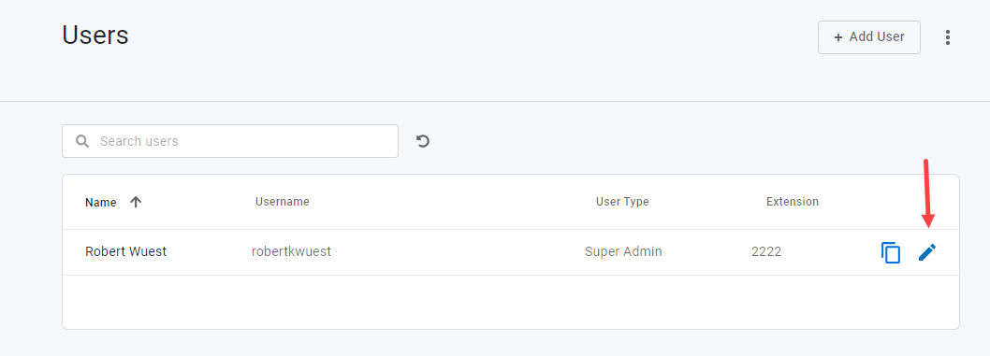Click the empty table area below the row
This screenshot has width=990, height=356.
point(511,302)
